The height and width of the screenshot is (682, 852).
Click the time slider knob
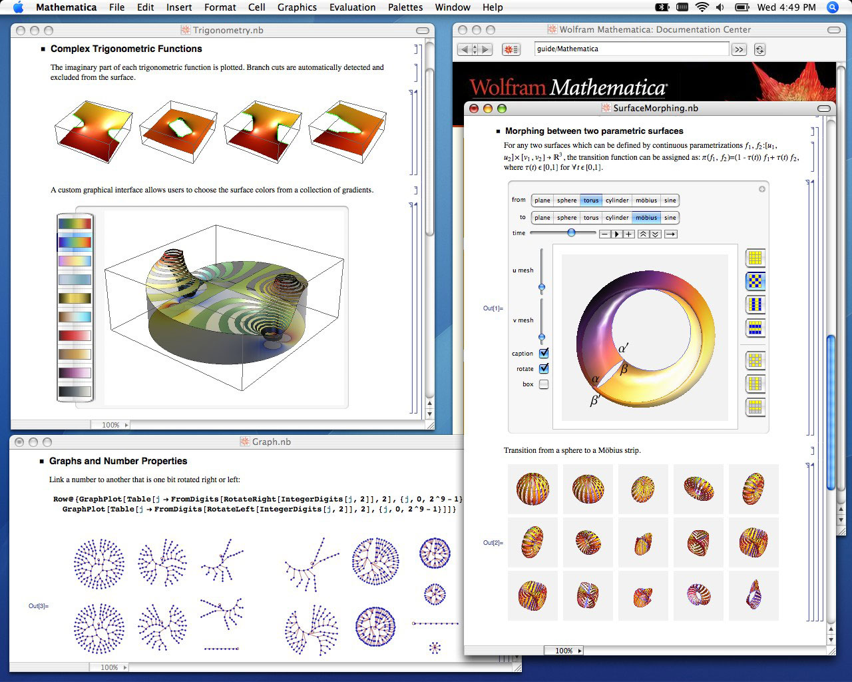point(571,232)
